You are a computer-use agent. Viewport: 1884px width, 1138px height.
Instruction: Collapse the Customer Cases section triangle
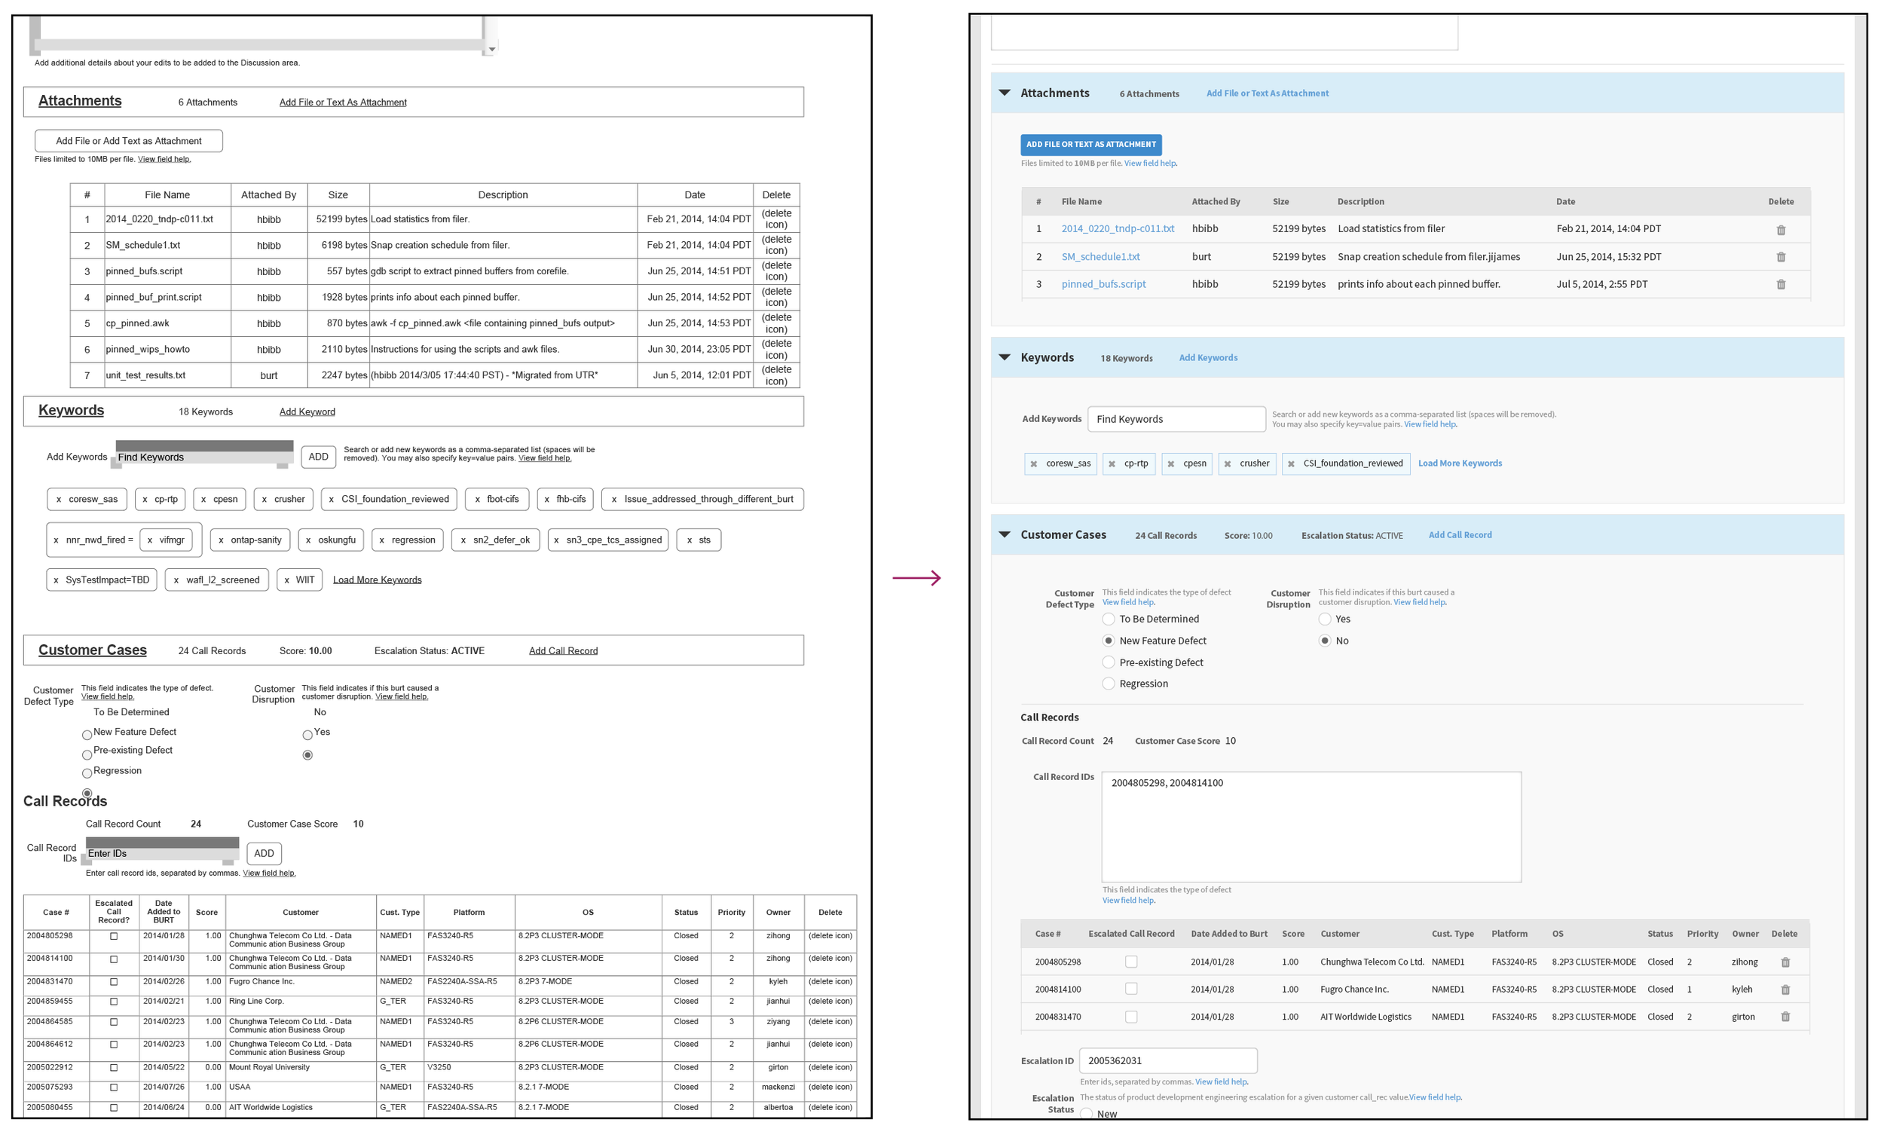click(1004, 534)
